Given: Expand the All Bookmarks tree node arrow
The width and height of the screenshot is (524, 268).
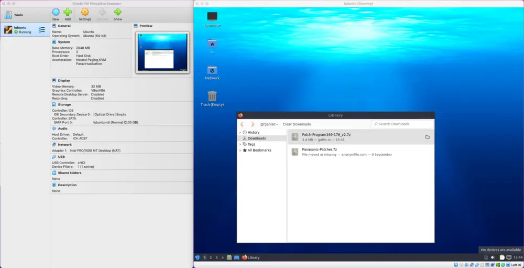Looking at the screenshot, I should (240, 150).
